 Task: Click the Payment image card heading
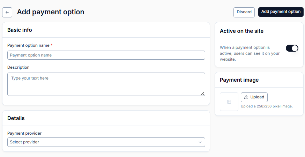[239, 80]
